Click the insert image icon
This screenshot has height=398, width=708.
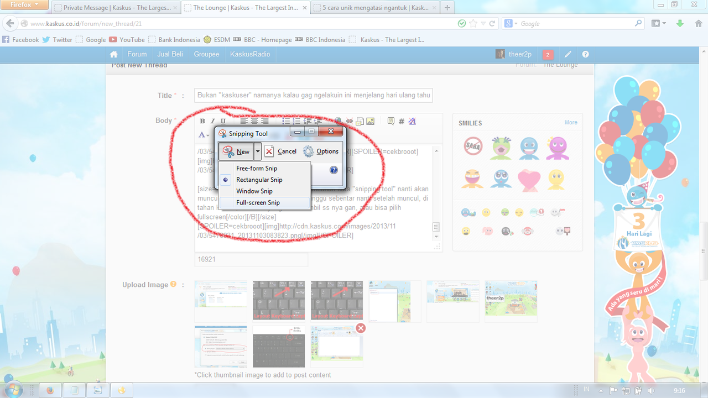371,121
